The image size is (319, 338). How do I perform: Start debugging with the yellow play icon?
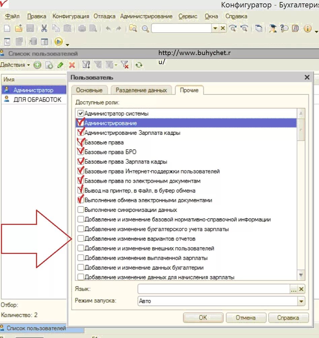[x=59, y=42]
